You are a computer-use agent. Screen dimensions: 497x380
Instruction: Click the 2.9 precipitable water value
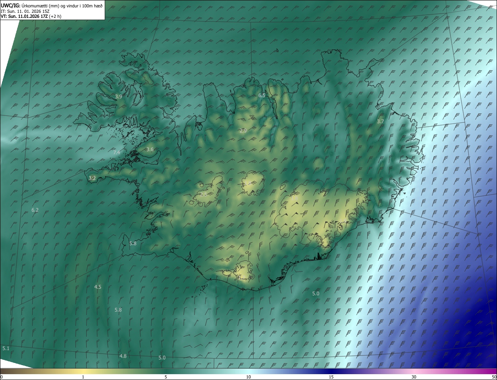(243, 131)
